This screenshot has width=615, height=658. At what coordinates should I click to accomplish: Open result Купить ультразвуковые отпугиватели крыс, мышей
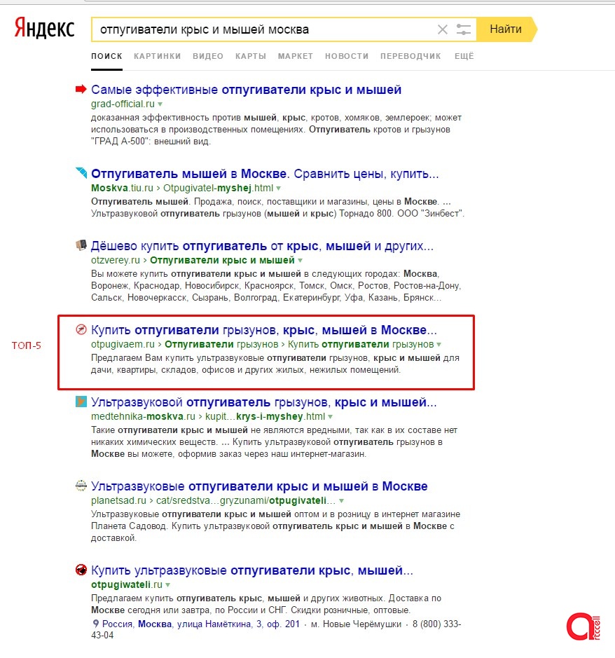pyautogui.click(x=252, y=570)
